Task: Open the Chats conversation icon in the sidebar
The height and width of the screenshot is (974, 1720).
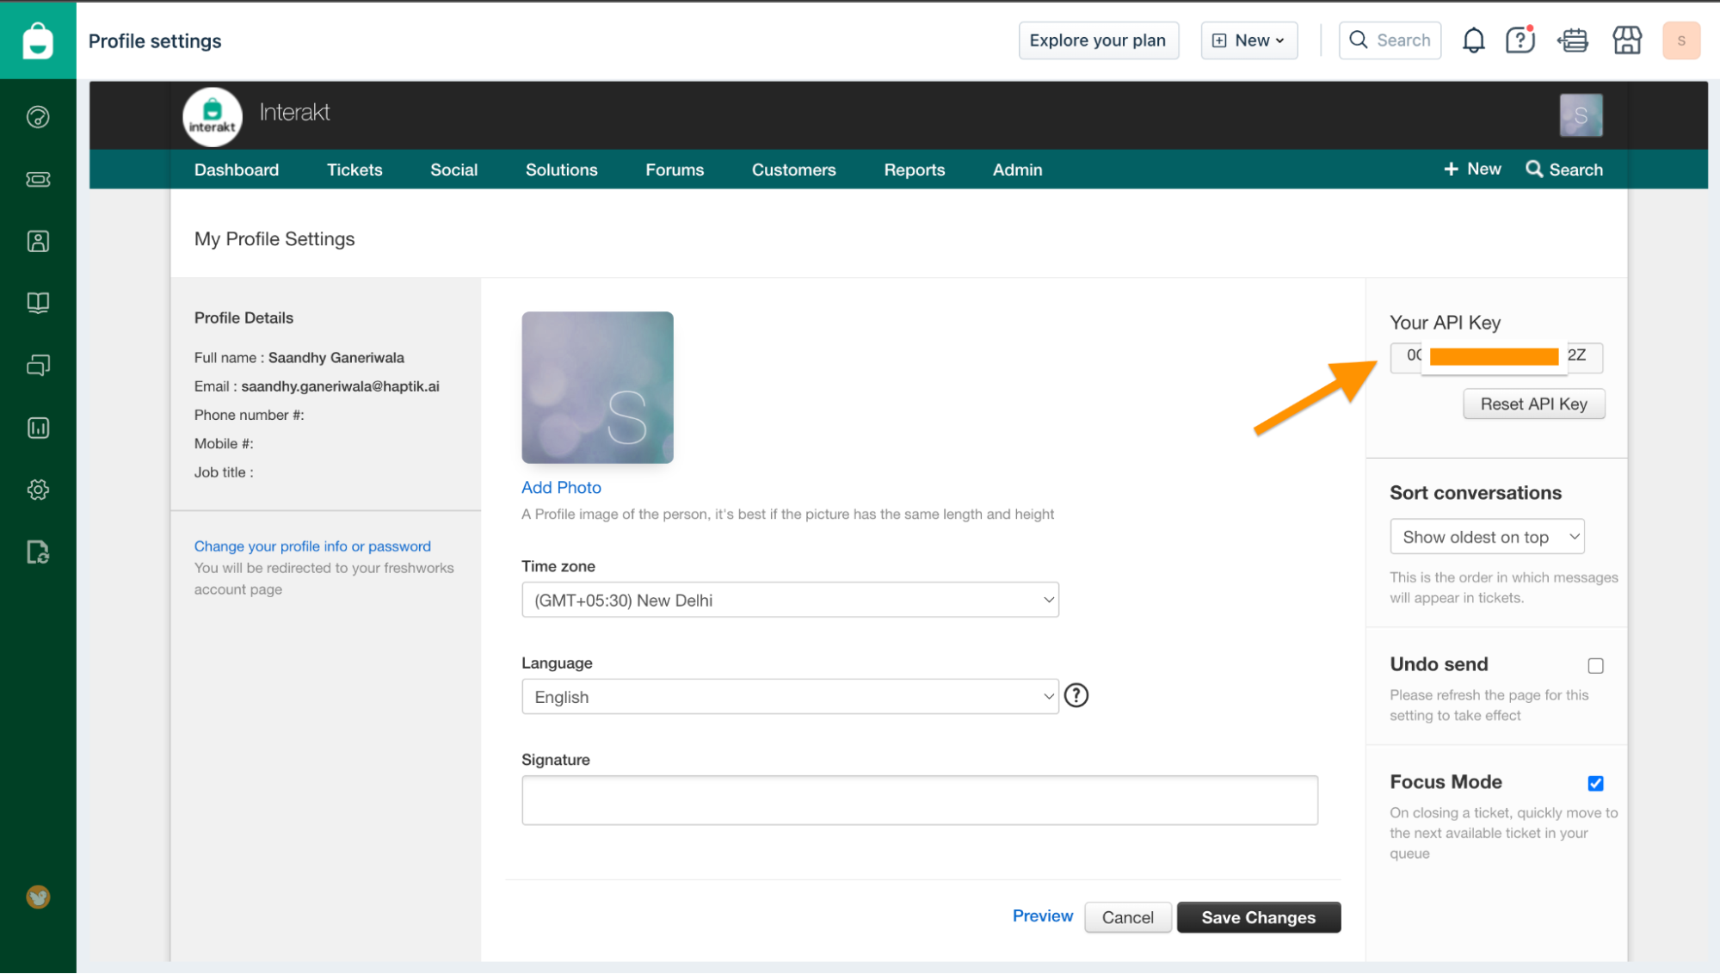Action: point(38,364)
